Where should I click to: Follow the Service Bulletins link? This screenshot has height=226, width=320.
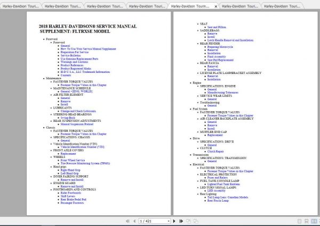pos(70,55)
